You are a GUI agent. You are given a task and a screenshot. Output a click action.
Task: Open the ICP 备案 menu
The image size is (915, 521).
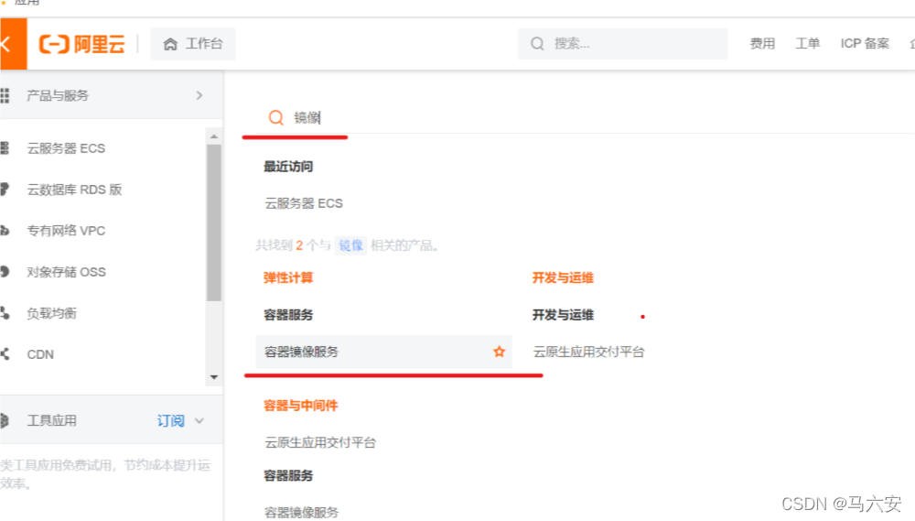pyautogui.click(x=865, y=44)
